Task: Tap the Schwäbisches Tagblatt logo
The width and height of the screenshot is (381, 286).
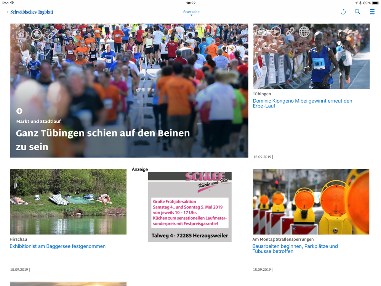Action: 32,12
